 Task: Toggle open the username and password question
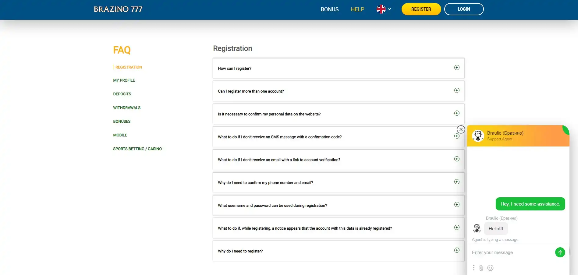pyautogui.click(x=456, y=205)
